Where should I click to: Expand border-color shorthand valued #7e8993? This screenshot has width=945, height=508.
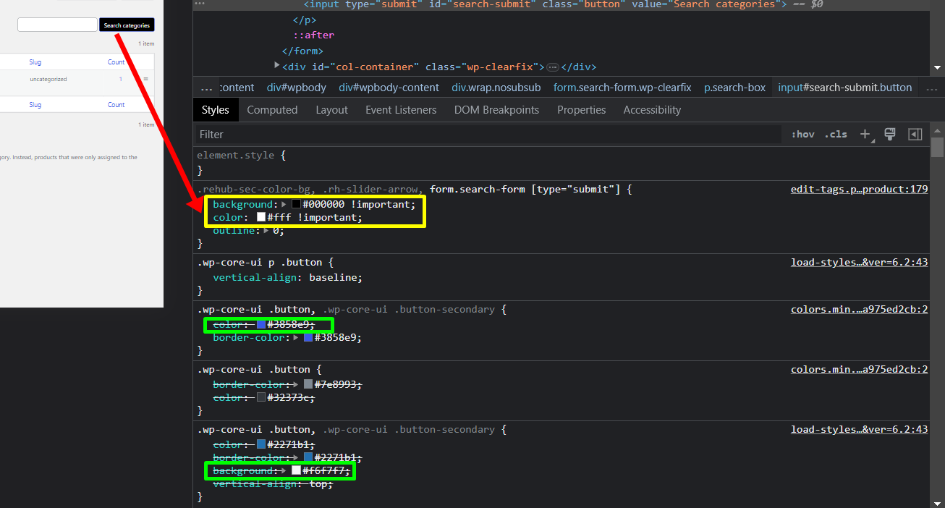(297, 384)
